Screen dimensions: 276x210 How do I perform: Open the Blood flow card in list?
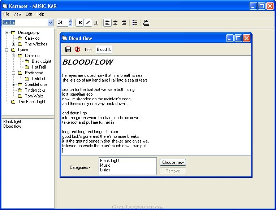(x=12, y=126)
